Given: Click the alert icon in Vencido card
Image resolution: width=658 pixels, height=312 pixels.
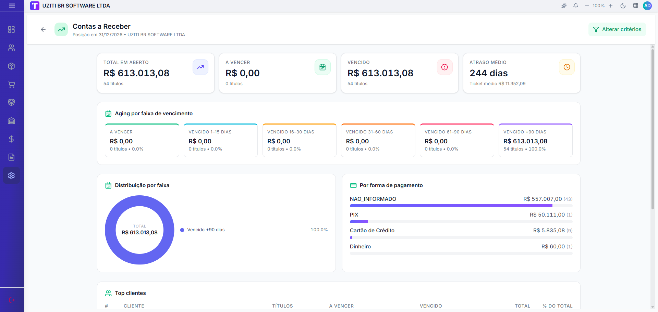Looking at the screenshot, I should point(444,67).
